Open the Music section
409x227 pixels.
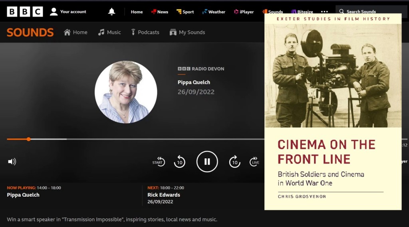point(109,32)
